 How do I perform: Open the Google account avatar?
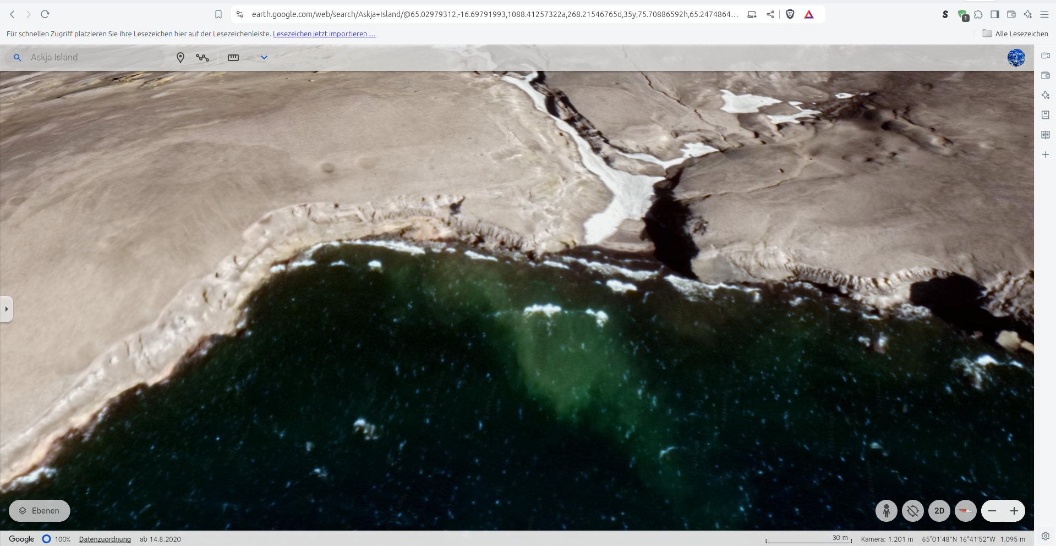[x=1016, y=57]
